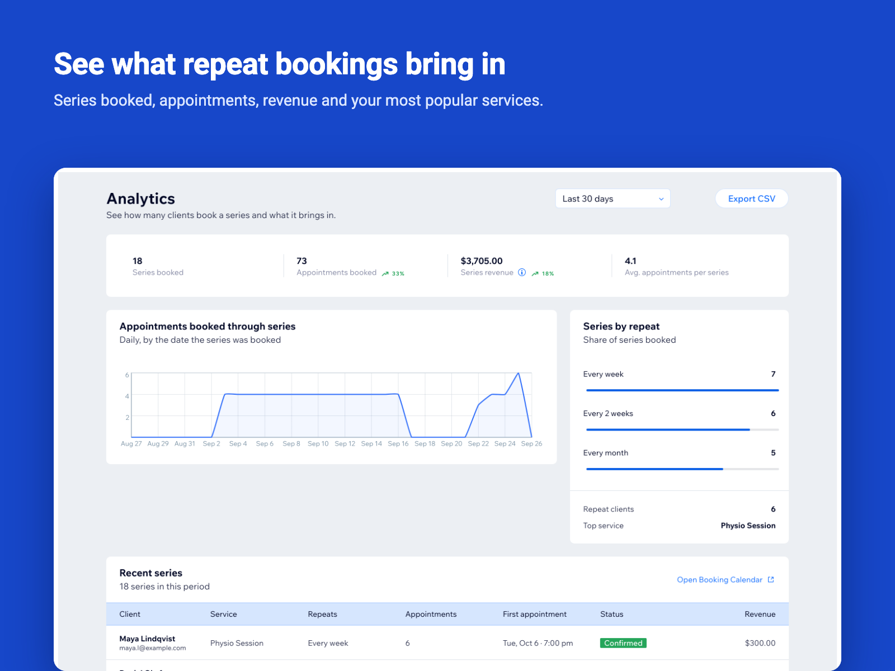
Task: Click the Sep 2 label on chart axis
Action: coord(211,443)
